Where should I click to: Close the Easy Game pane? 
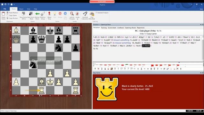pyautogui.click(x=203, y=73)
